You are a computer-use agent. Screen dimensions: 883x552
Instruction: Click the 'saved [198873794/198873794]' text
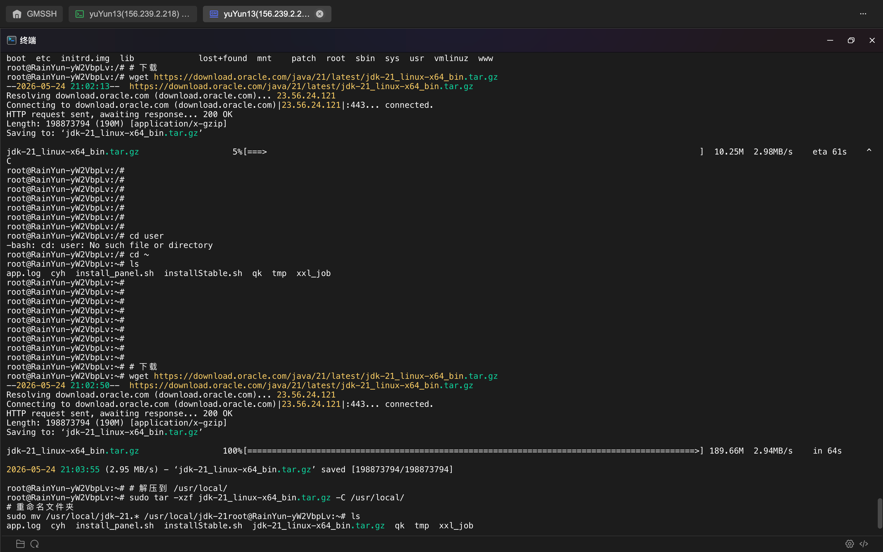(387, 470)
